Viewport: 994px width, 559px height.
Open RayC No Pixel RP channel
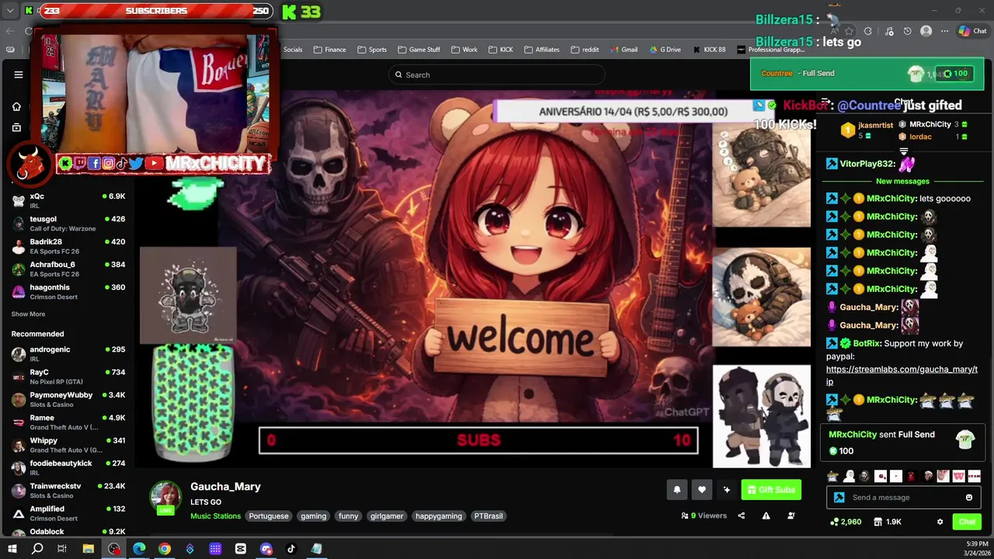click(68, 377)
